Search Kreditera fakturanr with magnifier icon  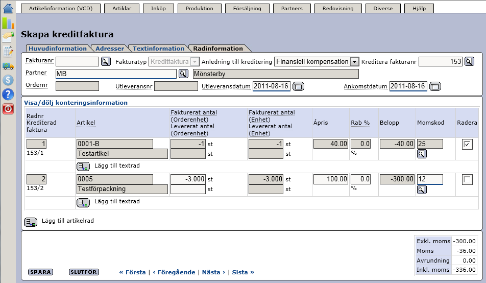pos(469,61)
